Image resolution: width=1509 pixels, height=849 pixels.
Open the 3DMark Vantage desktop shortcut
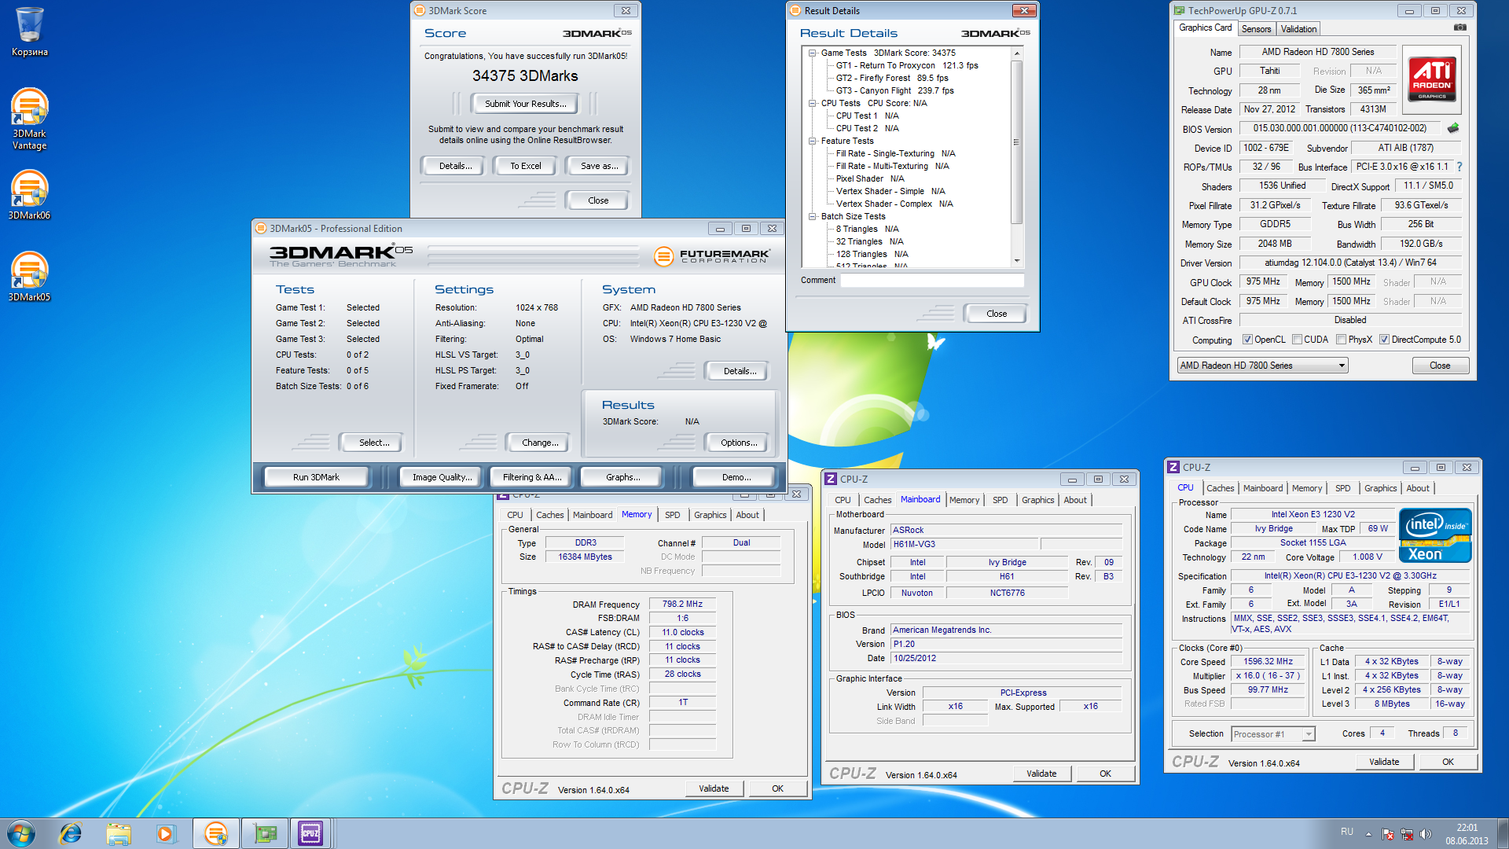[30, 119]
